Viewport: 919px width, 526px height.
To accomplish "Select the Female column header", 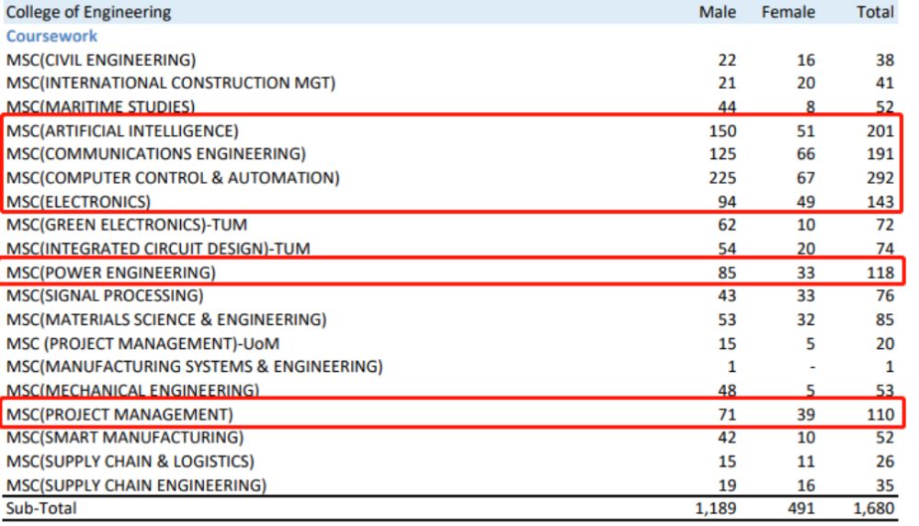I will tap(788, 12).
